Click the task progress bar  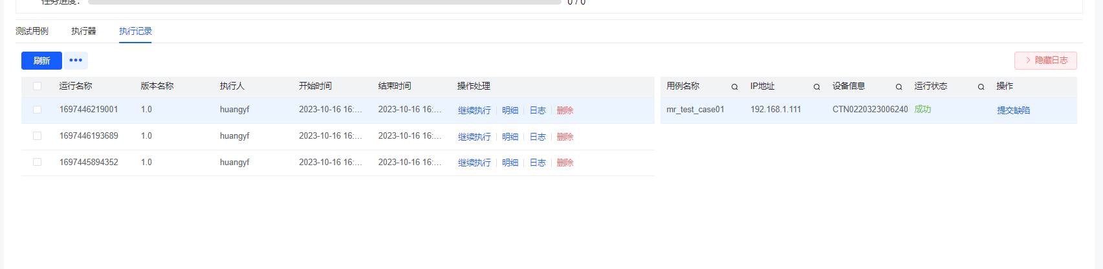click(x=324, y=3)
